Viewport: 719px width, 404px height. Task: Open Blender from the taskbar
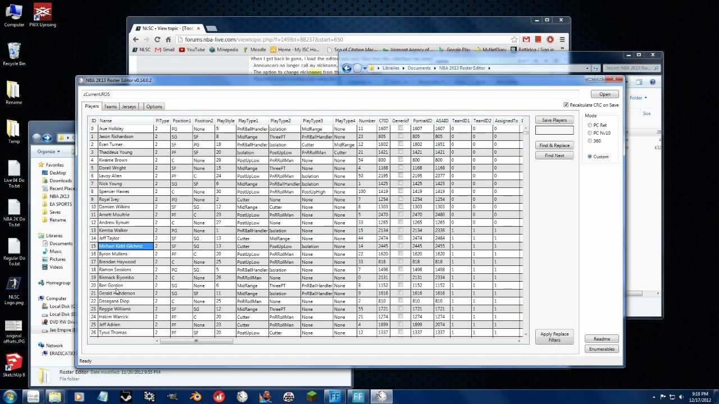click(195, 397)
